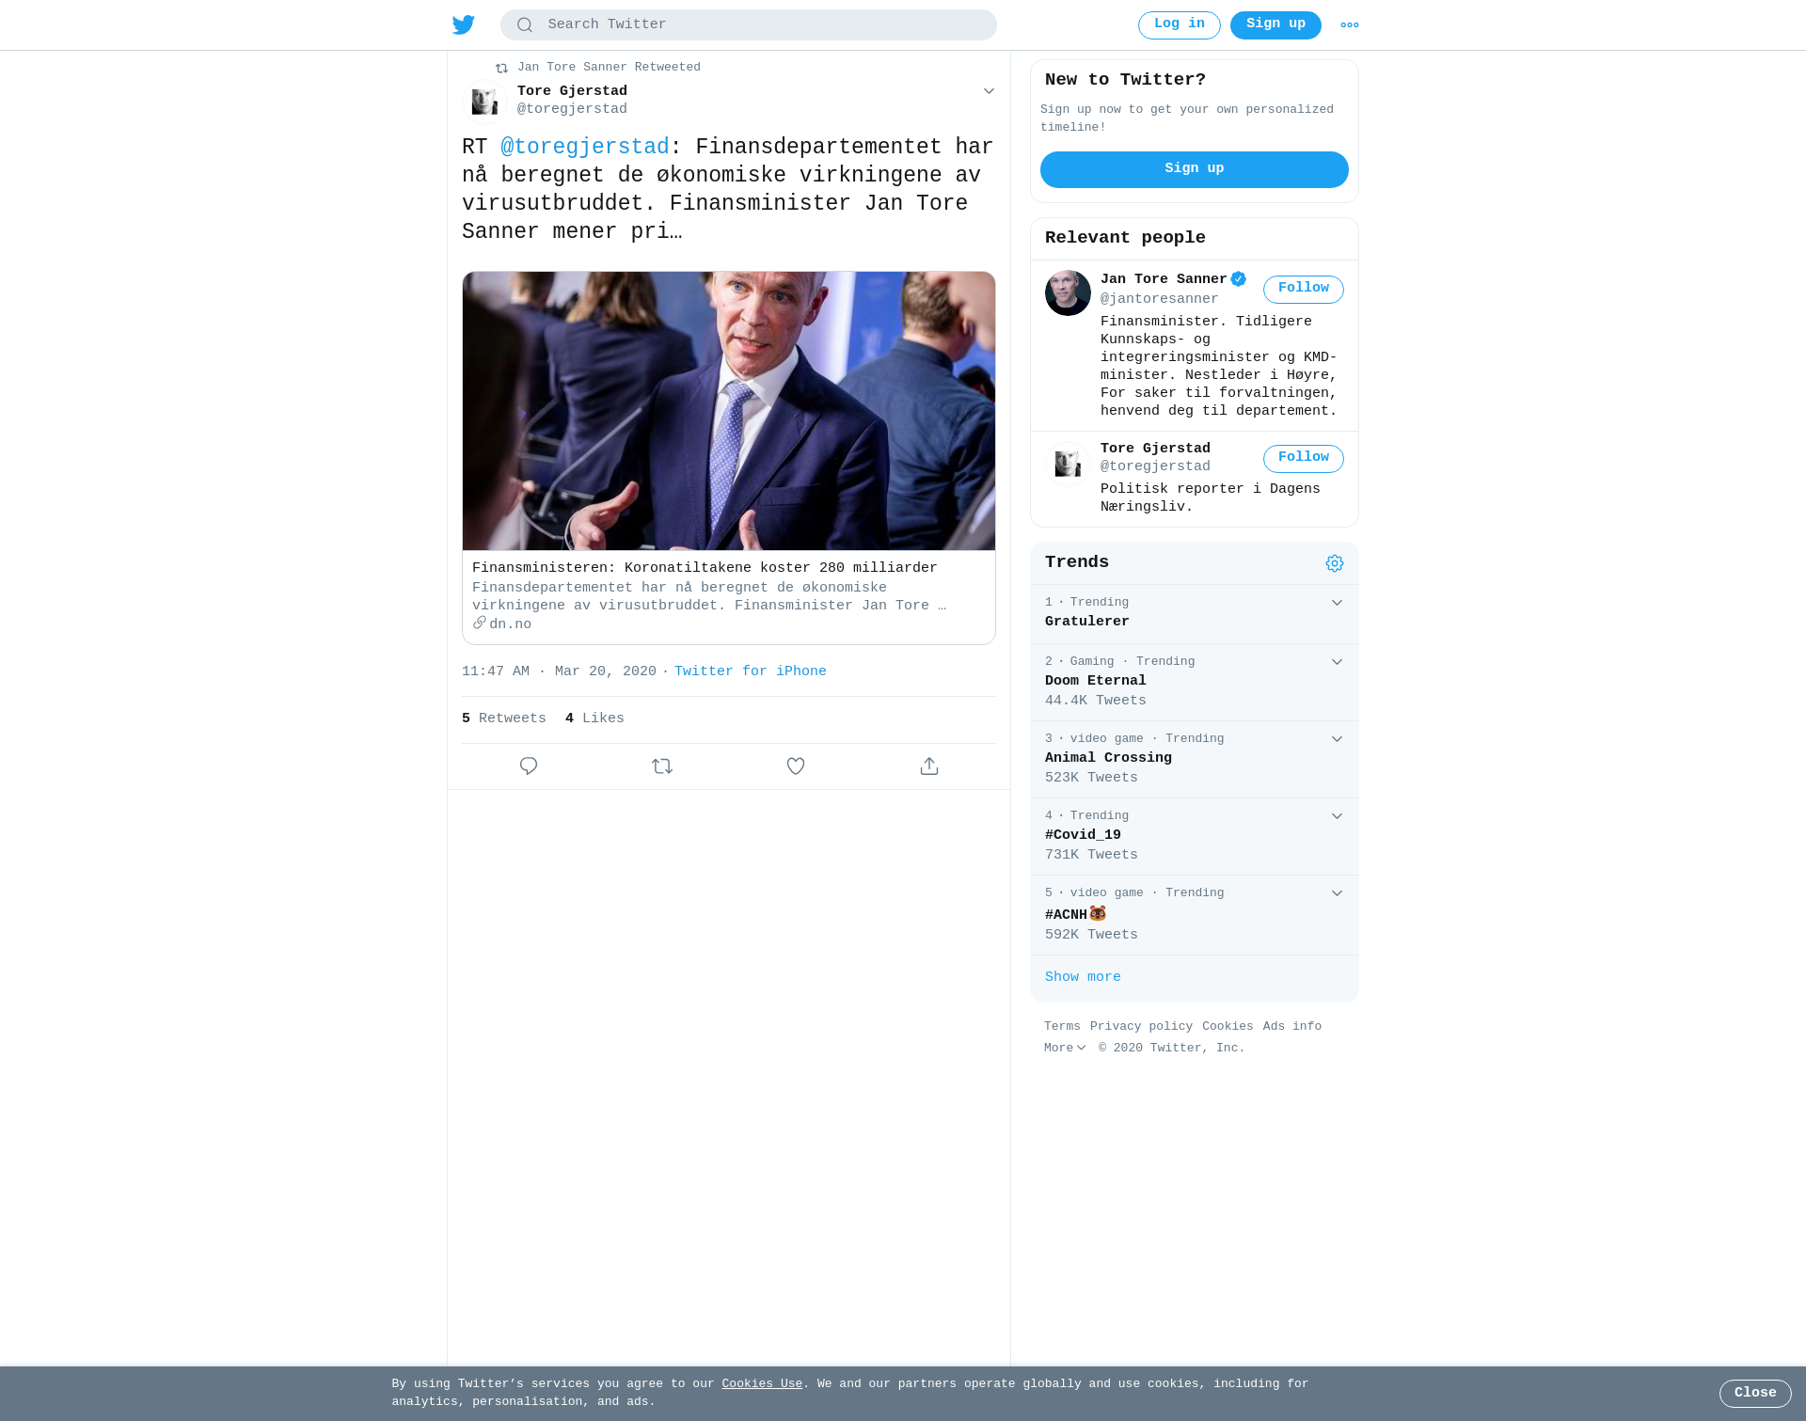Screen dimensions: 1806x1421
Task: Focus the Search Twitter field
Action: pos(749,25)
